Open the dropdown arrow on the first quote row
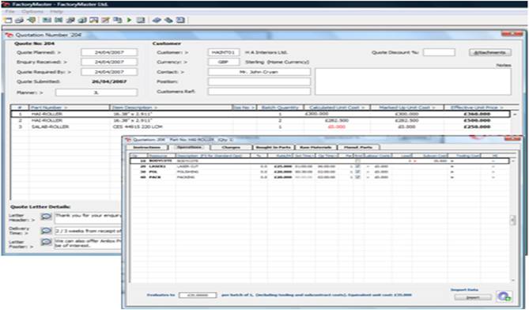The width and height of the screenshot is (529, 310). 515,115
